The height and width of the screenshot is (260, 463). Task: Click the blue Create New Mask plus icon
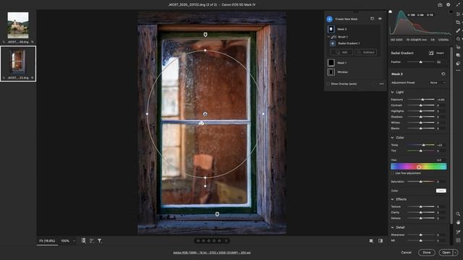click(330, 19)
